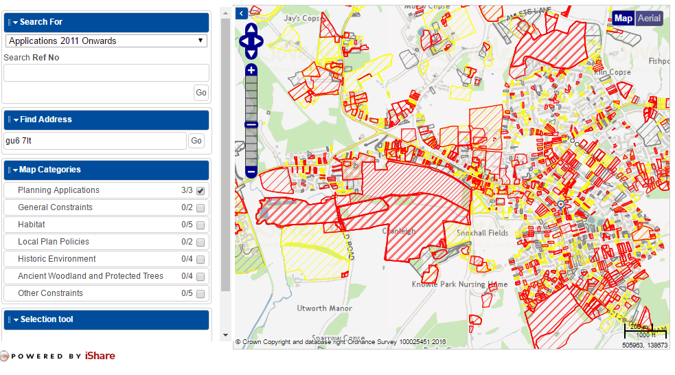The image size is (675, 375).
Task: Click the Knowle Park Nursing Home map label
Action: [x=460, y=284]
